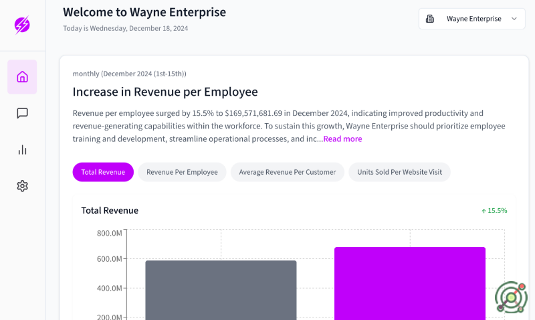Show Average Revenue Per Customer chart
This screenshot has width=535, height=320.
pyautogui.click(x=287, y=172)
